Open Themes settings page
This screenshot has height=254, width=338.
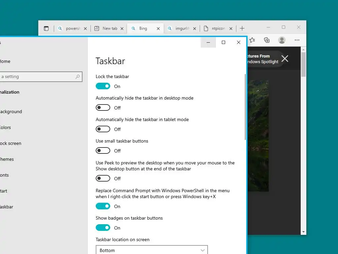(7, 159)
